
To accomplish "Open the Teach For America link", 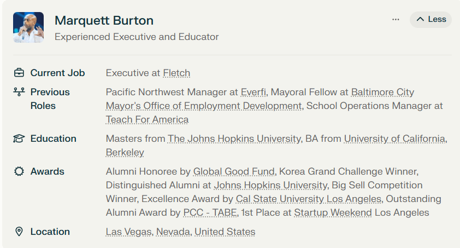I will pos(147,119).
